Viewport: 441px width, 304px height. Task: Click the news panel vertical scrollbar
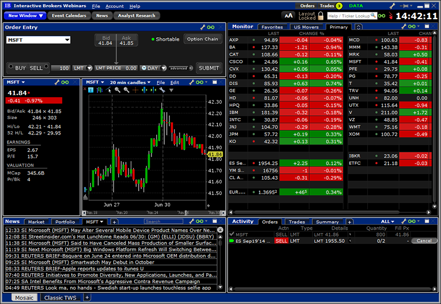(220, 260)
